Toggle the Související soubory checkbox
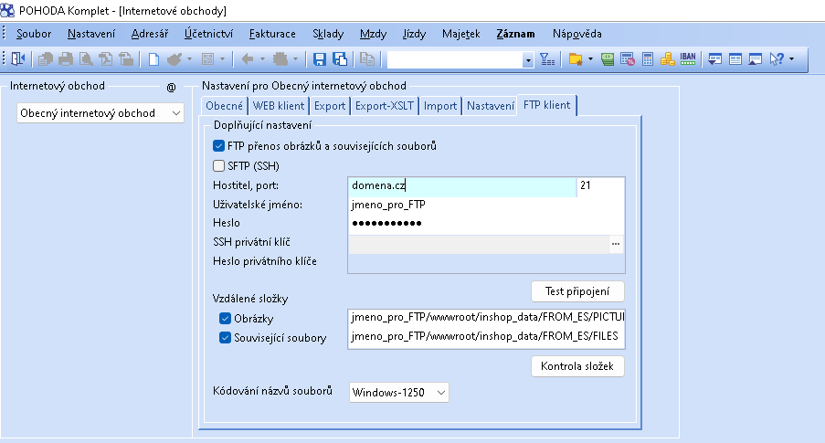Viewport: 825px width, 443px height. point(225,338)
